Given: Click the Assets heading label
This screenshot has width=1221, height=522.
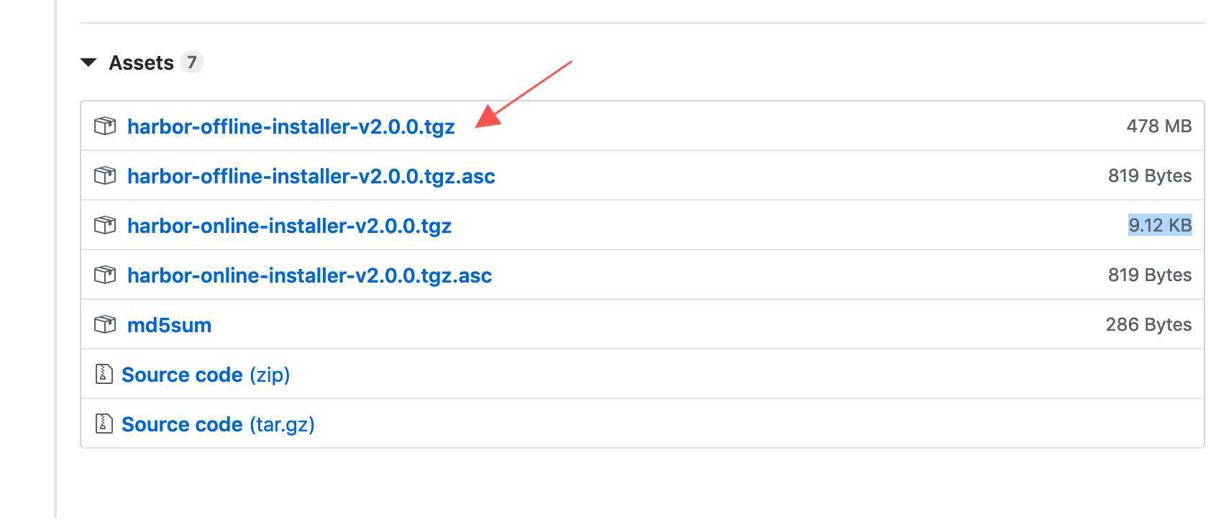Looking at the screenshot, I should (x=141, y=63).
